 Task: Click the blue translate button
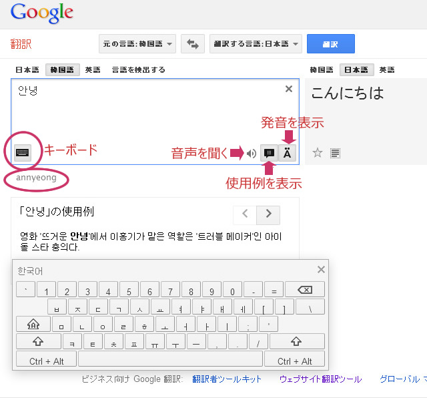click(331, 43)
